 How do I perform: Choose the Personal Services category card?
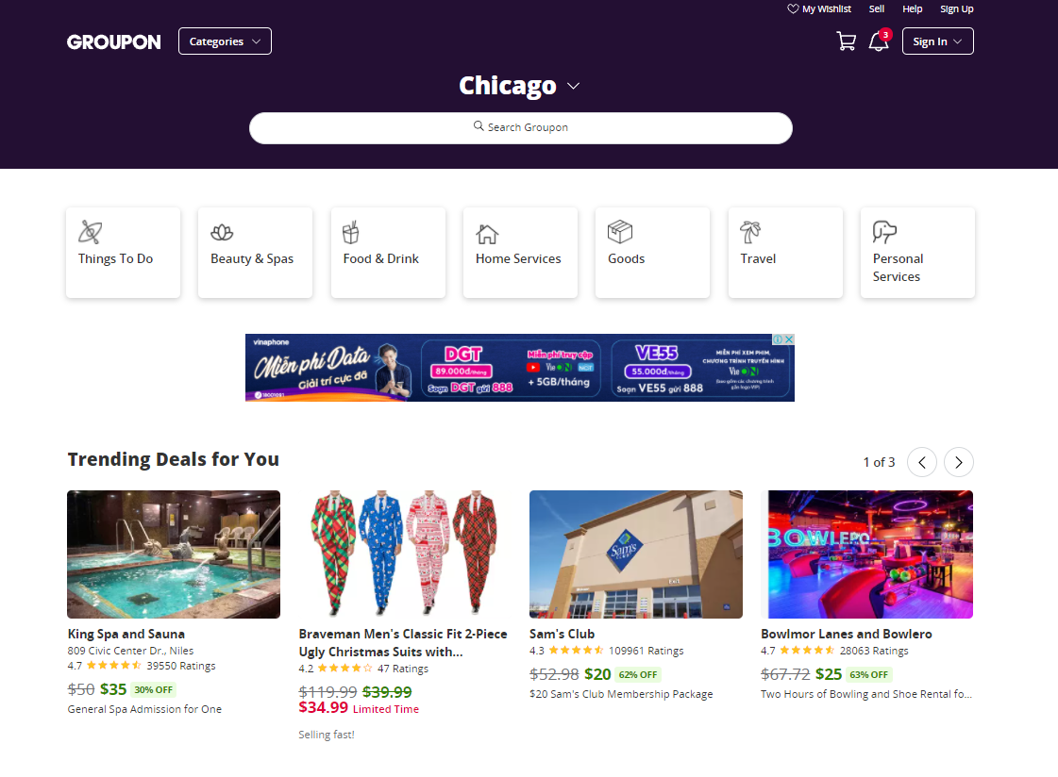(917, 252)
